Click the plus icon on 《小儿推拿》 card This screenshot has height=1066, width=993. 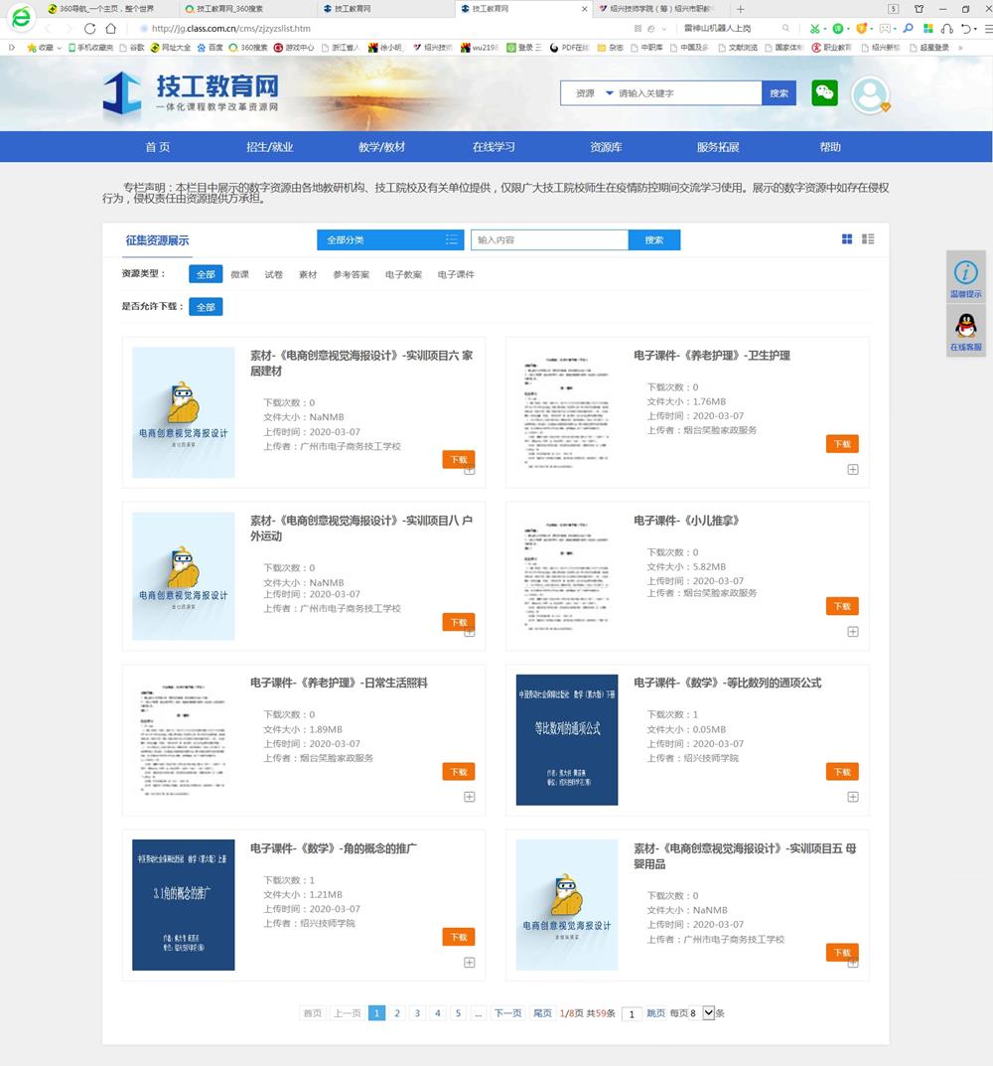click(x=852, y=632)
